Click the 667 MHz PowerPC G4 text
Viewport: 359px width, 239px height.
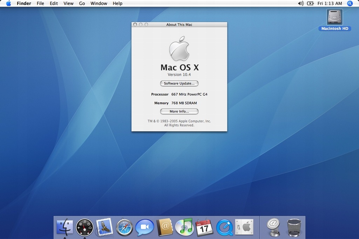coord(189,94)
